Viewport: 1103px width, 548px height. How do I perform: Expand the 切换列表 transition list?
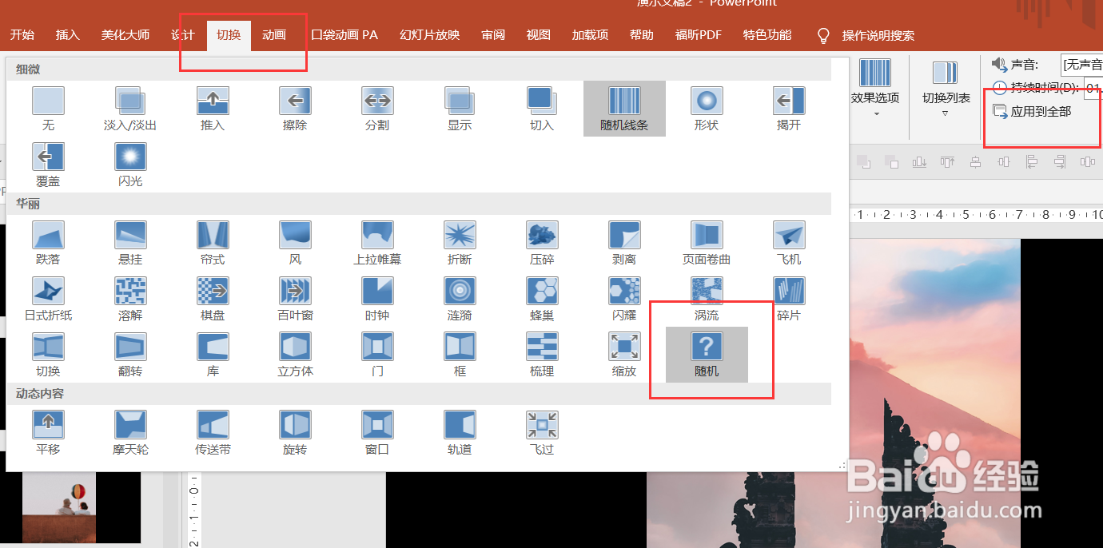[946, 89]
